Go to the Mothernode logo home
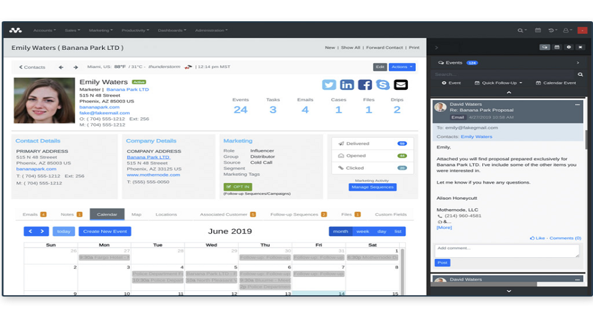The width and height of the screenshot is (593, 333). pos(15,30)
